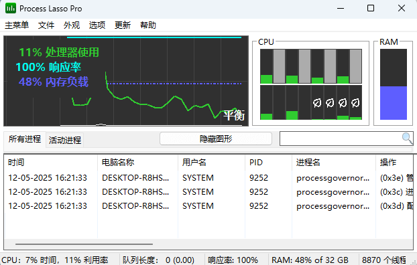Viewport: 417px width, 265px height.
Task: Maximize the Process Lasso Pro window
Action: point(371,9)
